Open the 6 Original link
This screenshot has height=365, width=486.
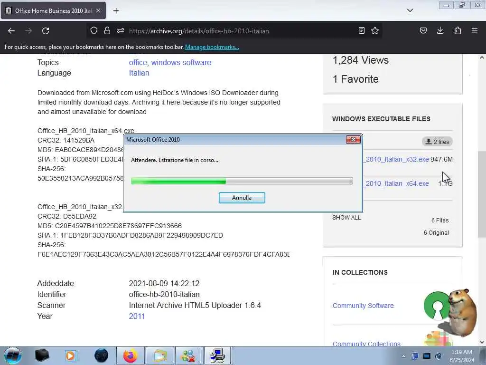pos(437,233)
